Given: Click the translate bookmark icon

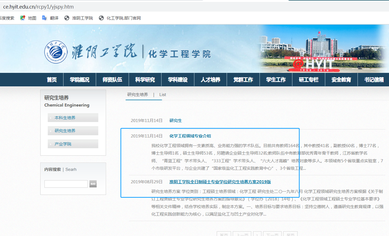Looking at the screenshot, I should click(x=44, y=18).
